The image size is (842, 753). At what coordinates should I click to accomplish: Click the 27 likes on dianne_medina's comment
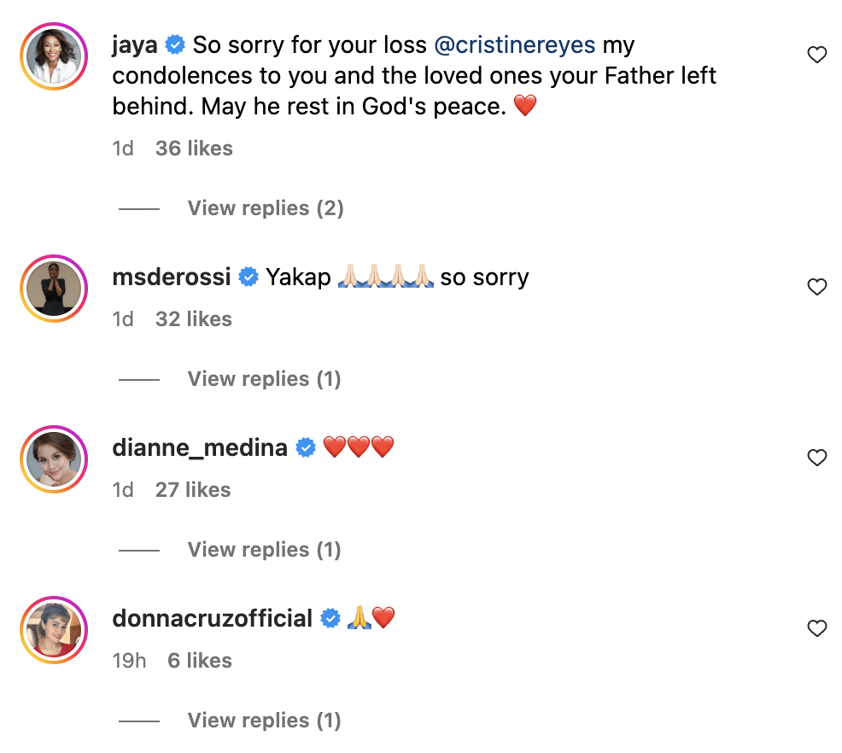pos(193,489)
